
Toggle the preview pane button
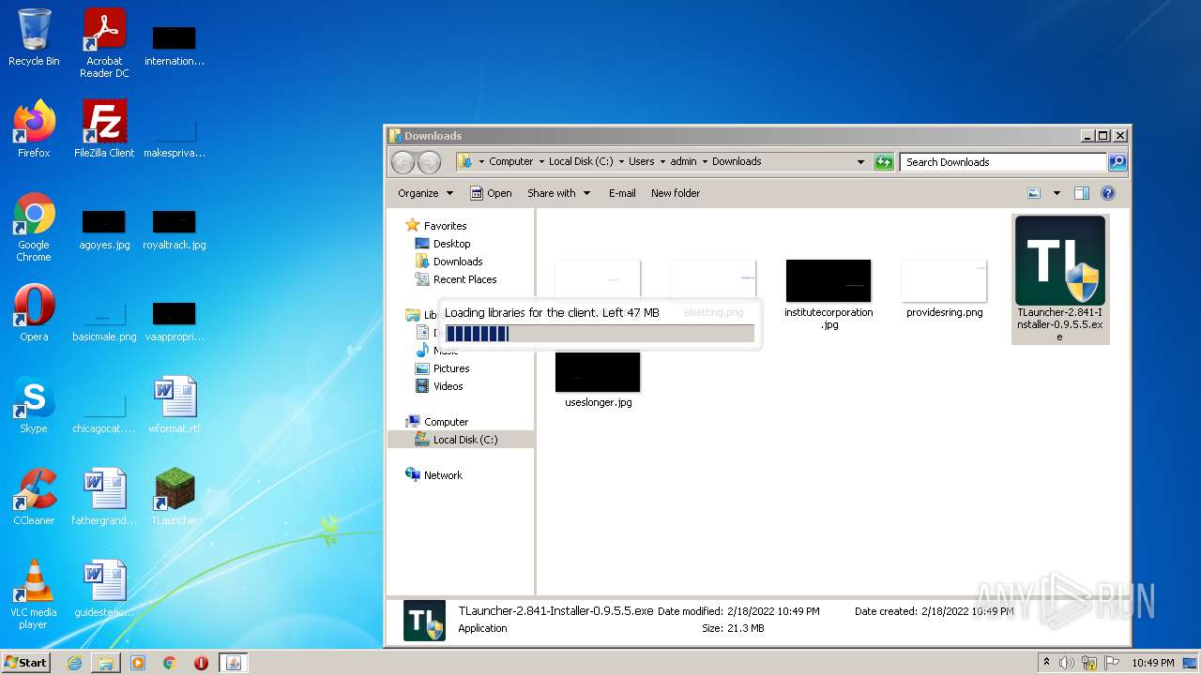[x=1081, y=193]
